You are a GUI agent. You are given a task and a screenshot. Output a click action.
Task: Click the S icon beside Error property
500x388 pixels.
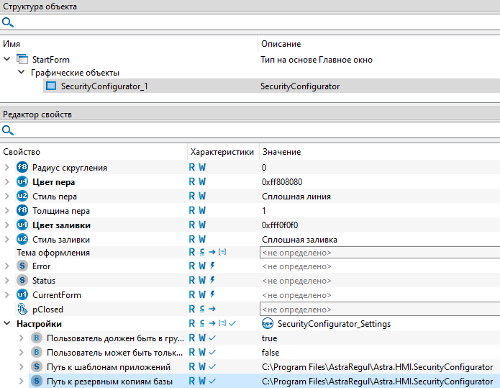pos(22,266)
